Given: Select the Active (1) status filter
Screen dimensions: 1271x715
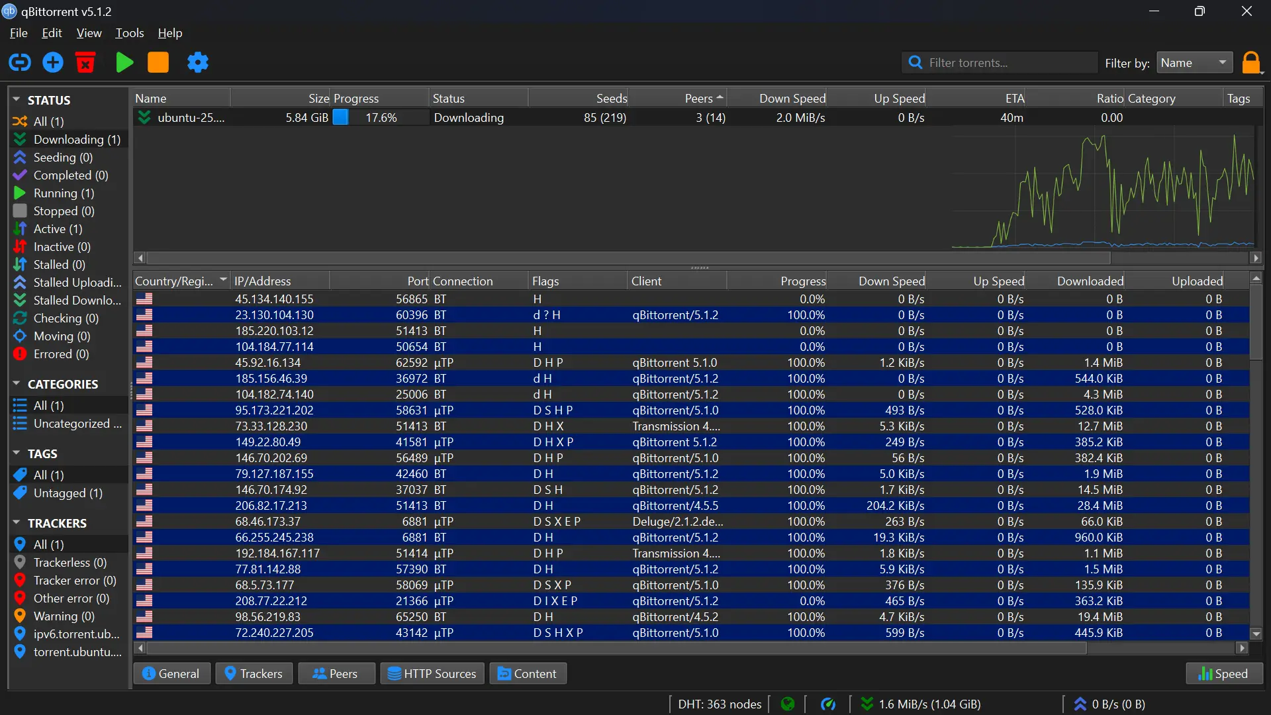Looking at the screenshot, I should [x=69, y=228].
